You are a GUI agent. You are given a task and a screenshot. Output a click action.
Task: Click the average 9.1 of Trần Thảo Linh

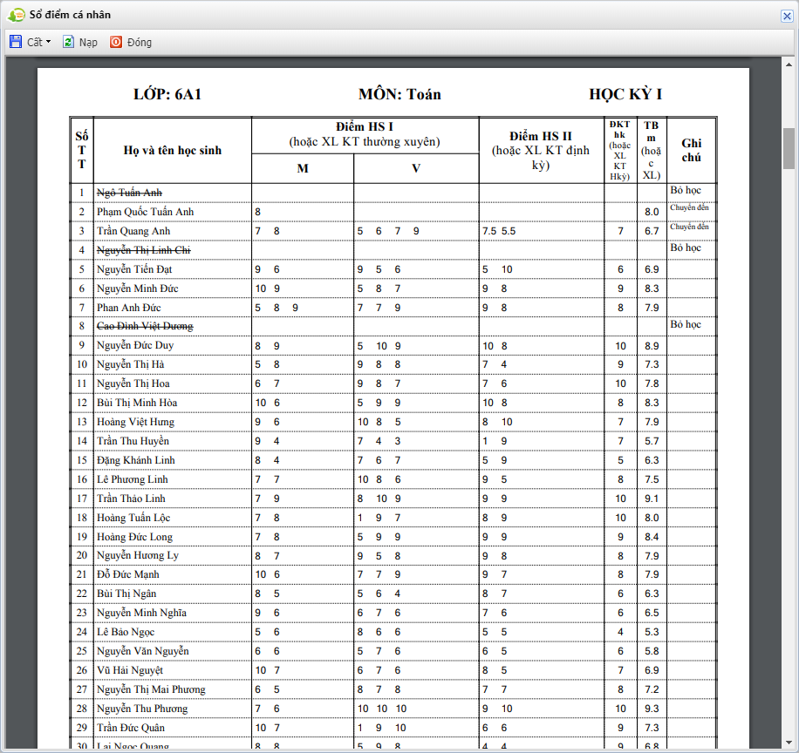[x=652, y=499]
